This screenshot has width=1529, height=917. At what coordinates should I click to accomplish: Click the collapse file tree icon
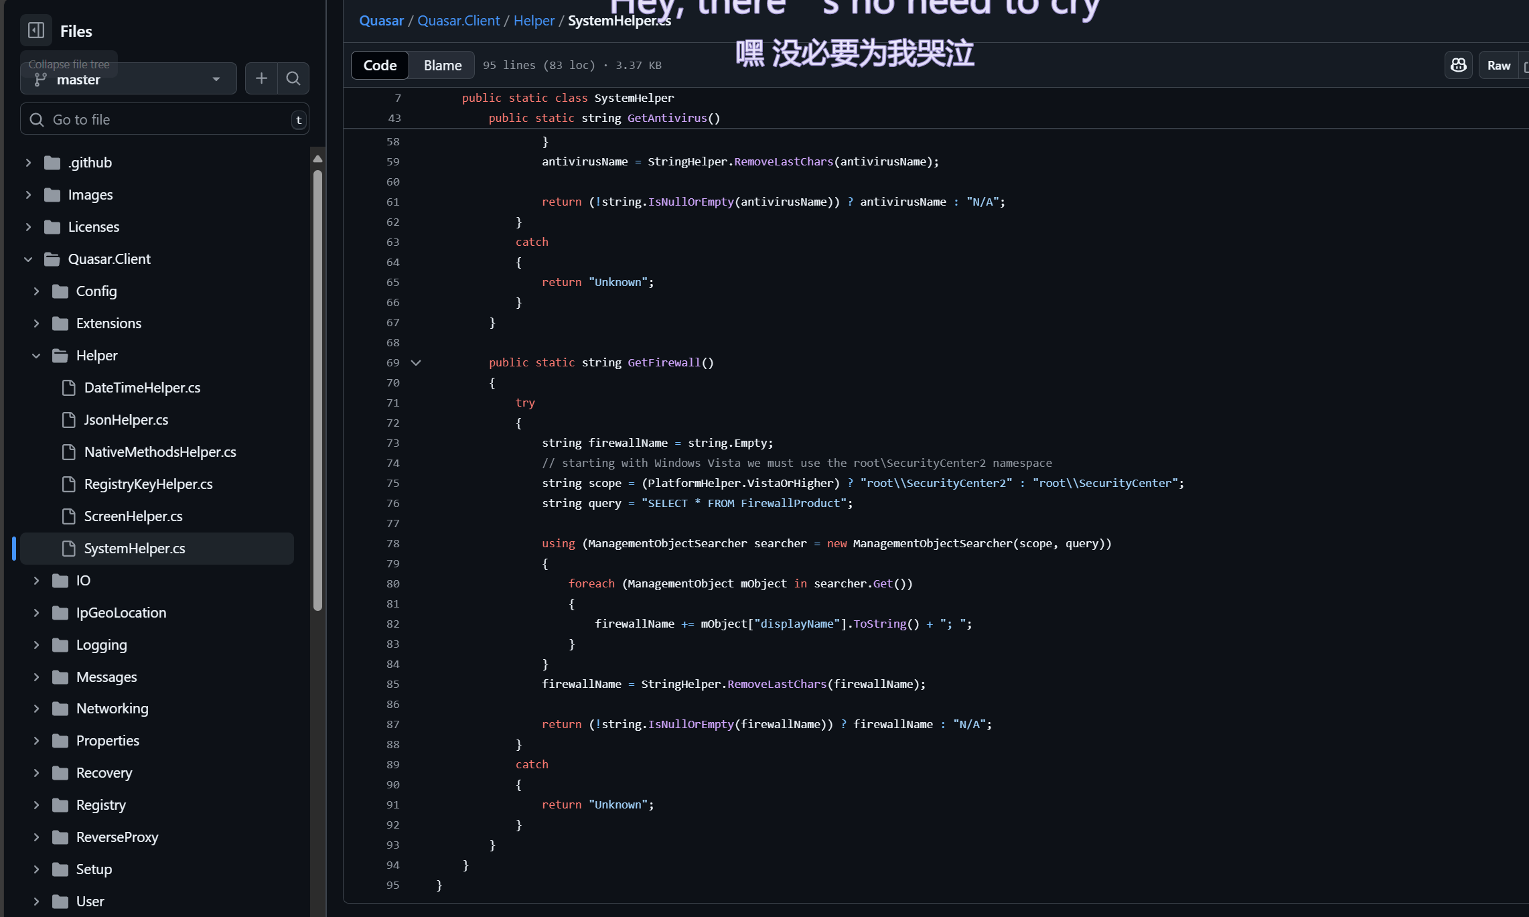click(x=36, y=31)
